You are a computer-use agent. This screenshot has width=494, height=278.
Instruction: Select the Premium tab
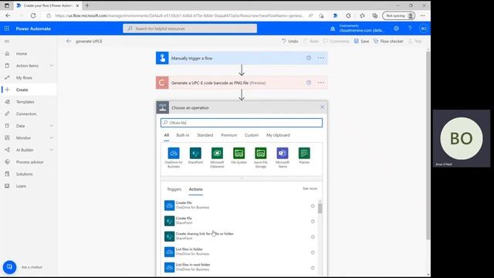(x=229, y=135)
